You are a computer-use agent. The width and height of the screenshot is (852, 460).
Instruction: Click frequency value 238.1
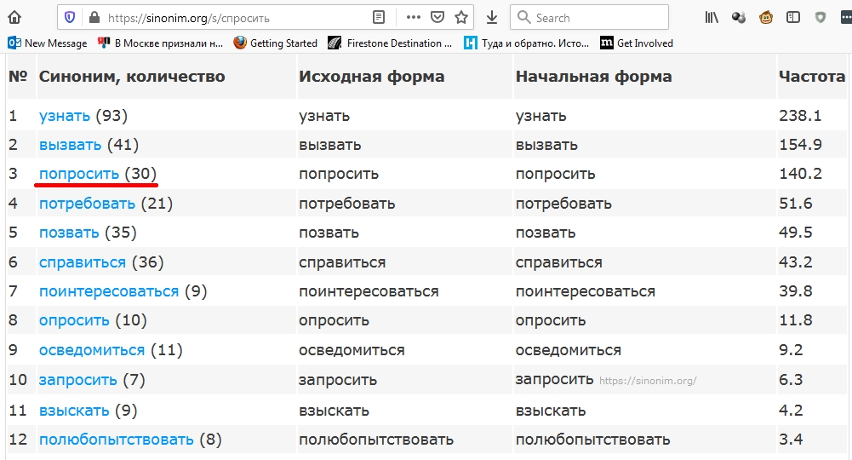800,116
